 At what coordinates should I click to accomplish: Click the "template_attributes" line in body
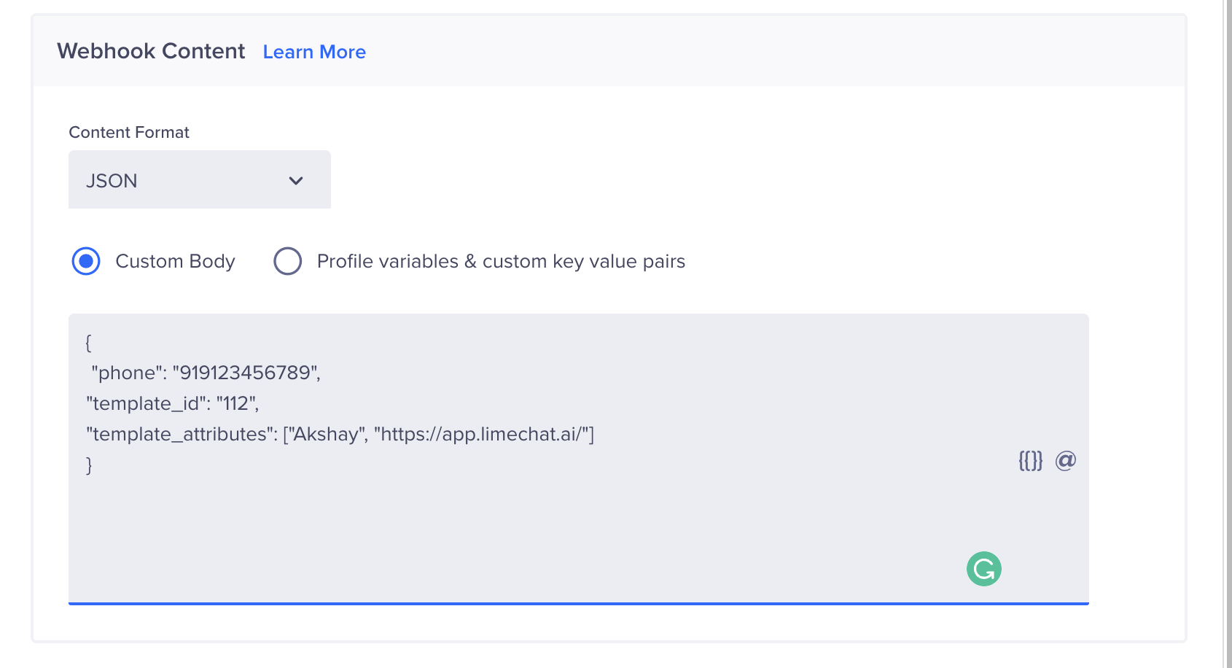pos(340,434)
